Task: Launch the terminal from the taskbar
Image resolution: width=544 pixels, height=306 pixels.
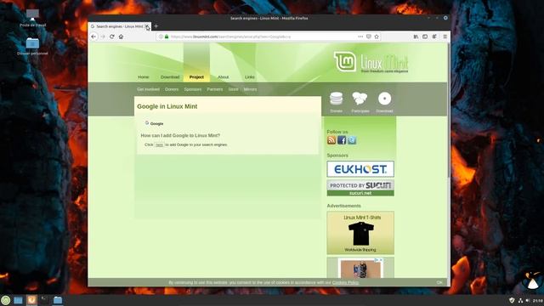Action: (45, 300)
